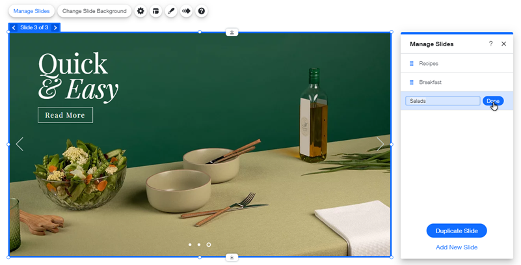Image resolution: width=521 pixels, height=265 pixels.
Task: Click the slideshow's left navigation arrow
Action: [20, 144]
